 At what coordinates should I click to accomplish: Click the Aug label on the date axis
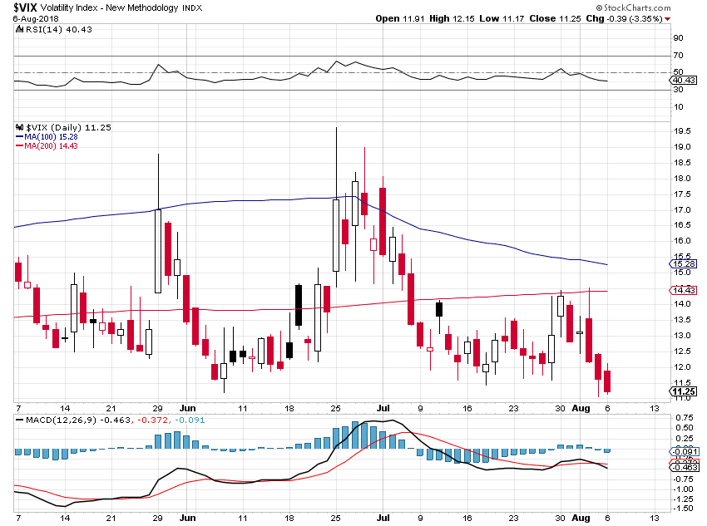tap(581, 408)
